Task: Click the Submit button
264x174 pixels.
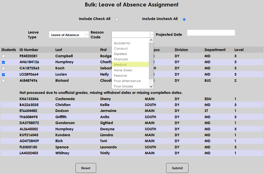Action: pyautogui.click(x=177, y=168)
